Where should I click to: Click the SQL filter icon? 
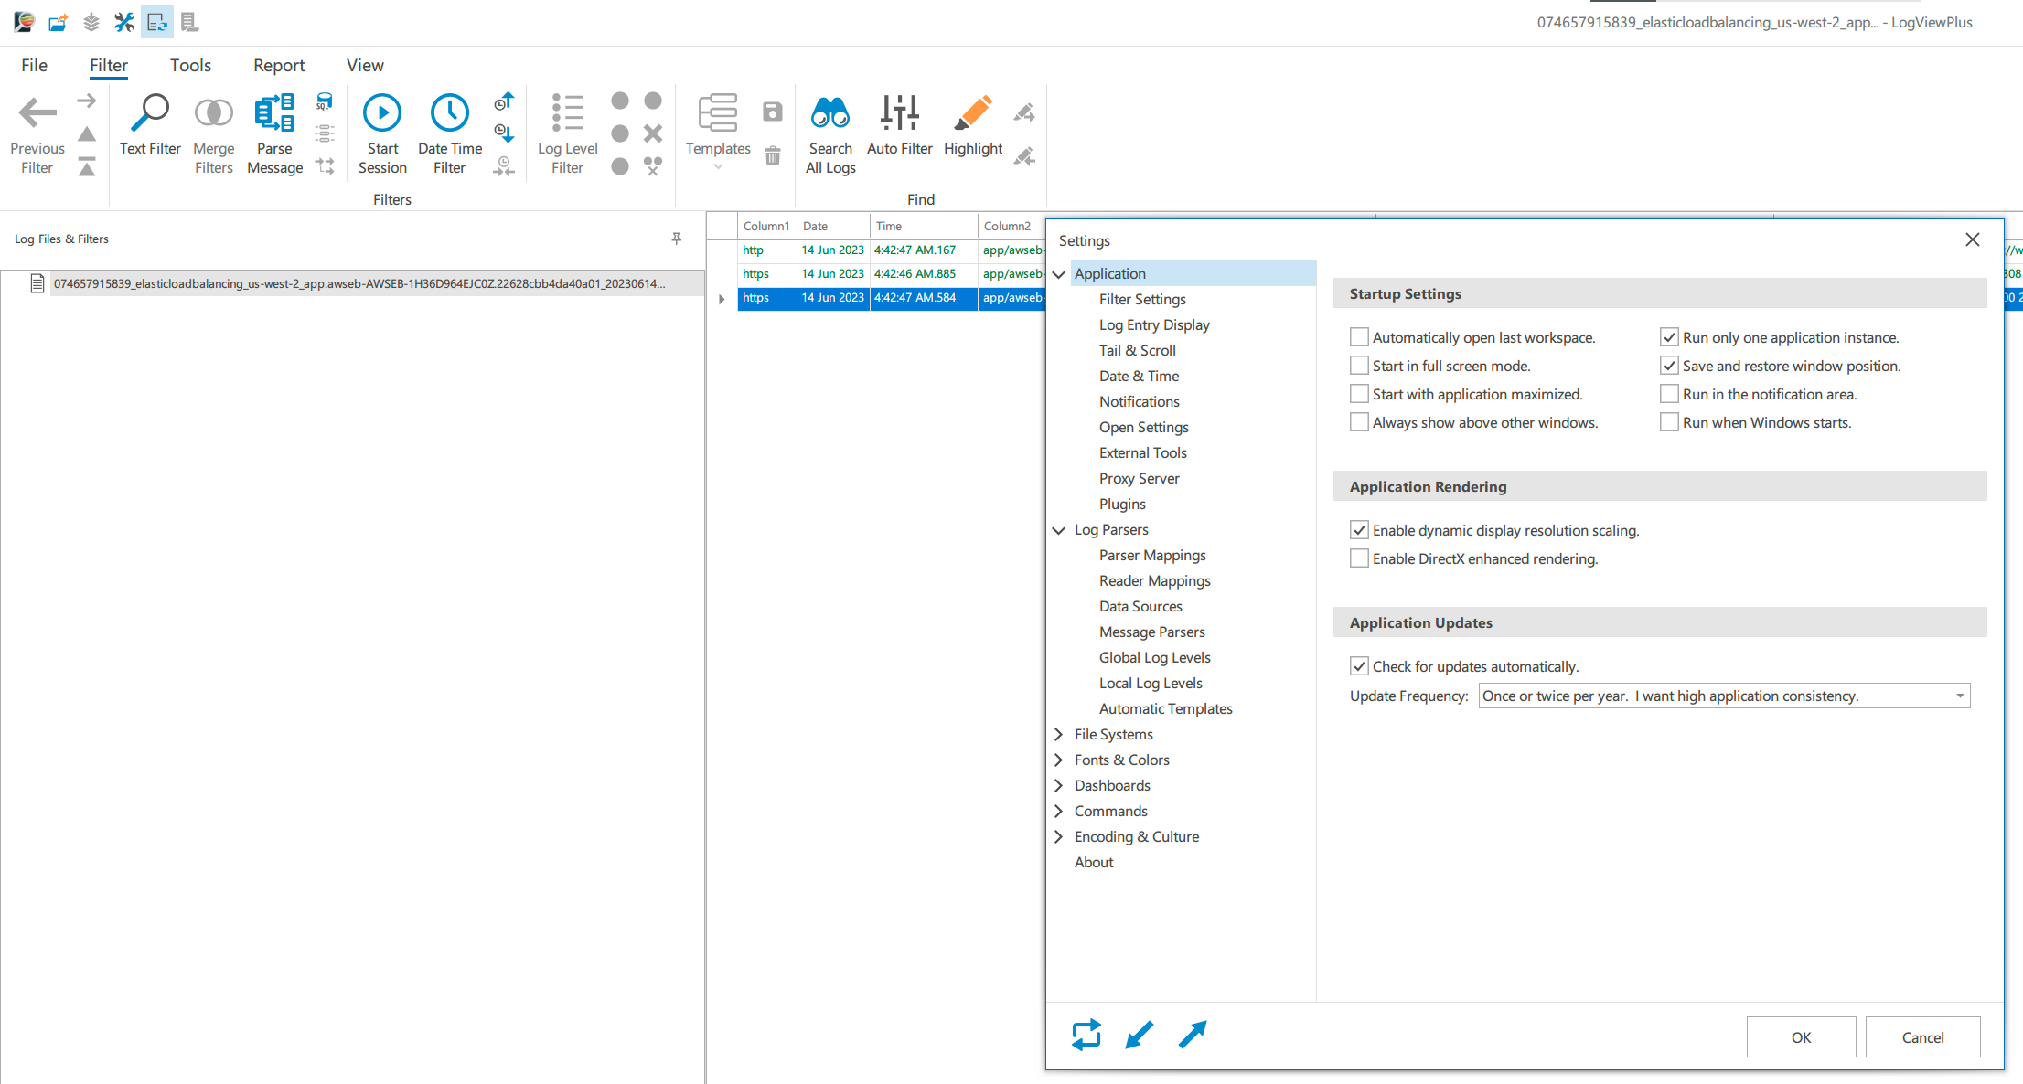[325, 101]
